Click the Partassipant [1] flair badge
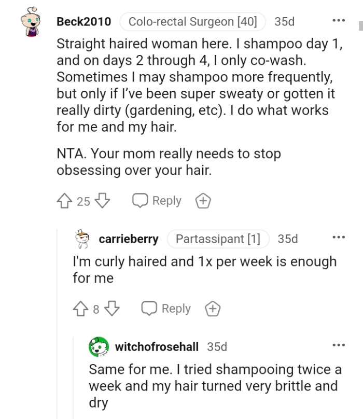The width and height of the screenshot is (363, 419). 218,239
